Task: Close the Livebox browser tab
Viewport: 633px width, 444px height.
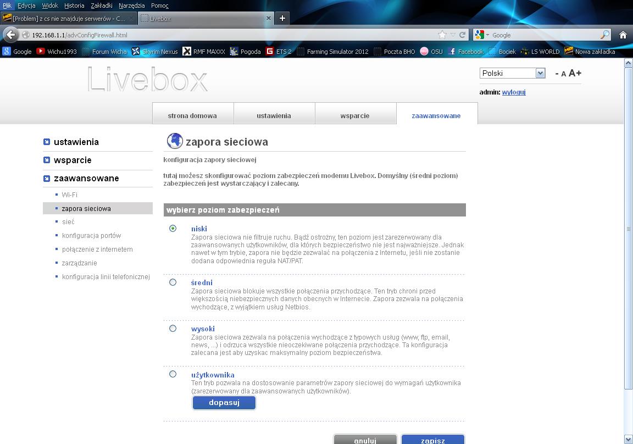Action: pyautogui.click(x=269, y=18)
